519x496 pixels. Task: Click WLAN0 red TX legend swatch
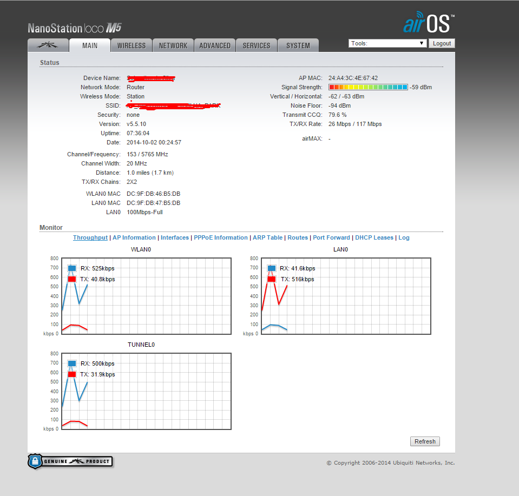pyautogui.click(x=72, y=279)
